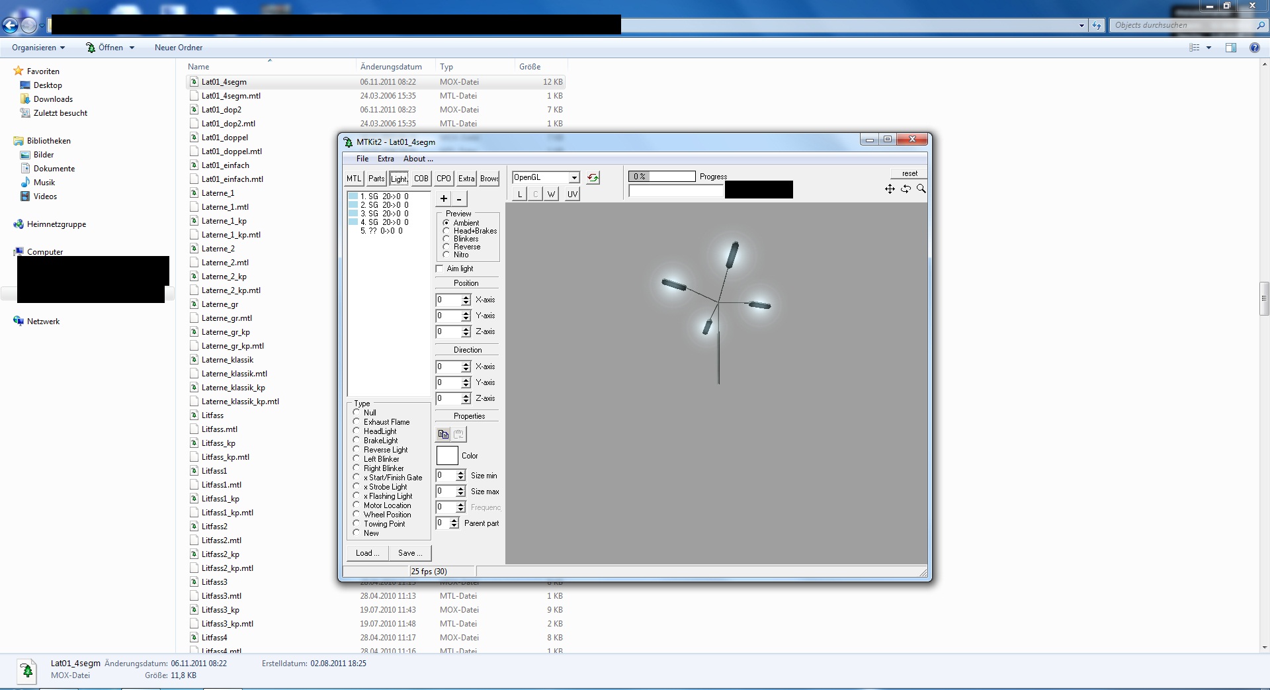The image size is (1270, 690).
Task: Click the refresh renderer icon beside OpenGL
Action: [593, 178]
